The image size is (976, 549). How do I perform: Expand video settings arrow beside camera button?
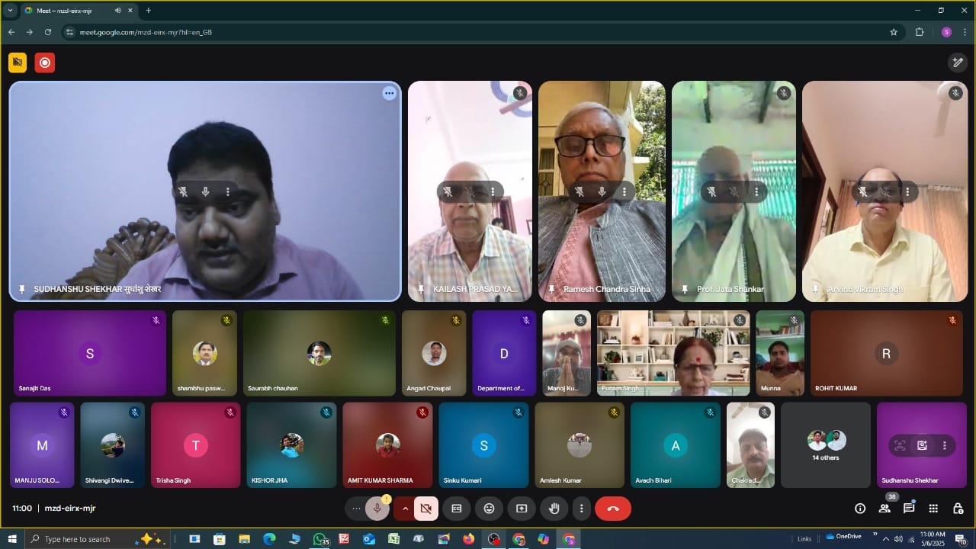pyautogui.click(x=404, y=509)
